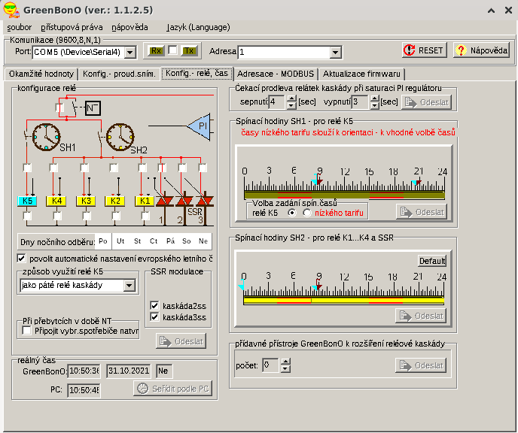Click the PI regulator triangle symbol

click(200, 126)
